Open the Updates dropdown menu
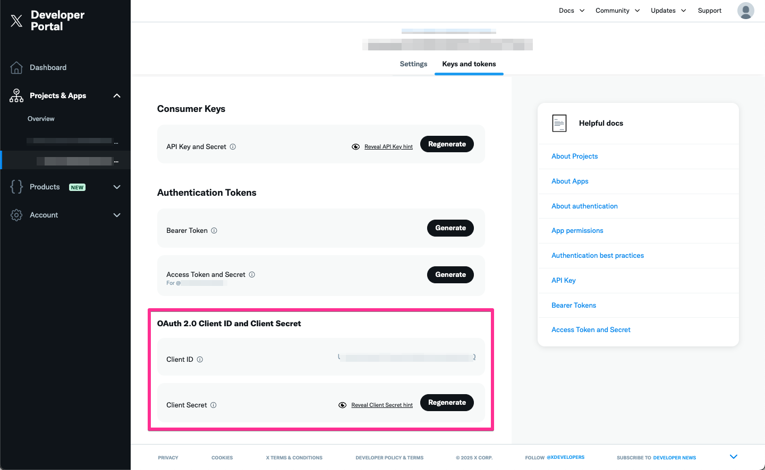 click(668, 11)
